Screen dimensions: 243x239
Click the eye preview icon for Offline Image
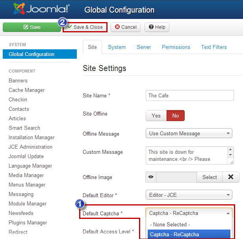click(x=151, y=177)
